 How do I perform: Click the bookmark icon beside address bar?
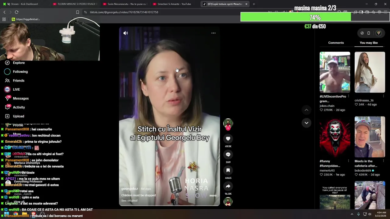(77, 12)
